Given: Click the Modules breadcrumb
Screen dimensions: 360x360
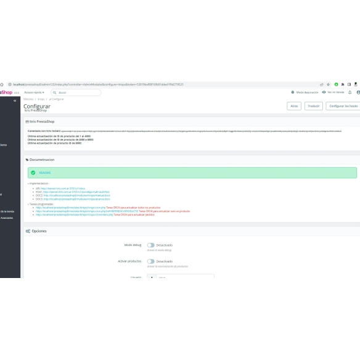Looking at the screenshot, I should 28,99.
